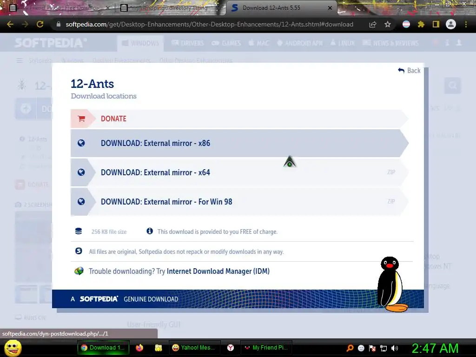Click the Softpedia search magnifier icon
Screen dimensions: 476x357
pos(452,86)
